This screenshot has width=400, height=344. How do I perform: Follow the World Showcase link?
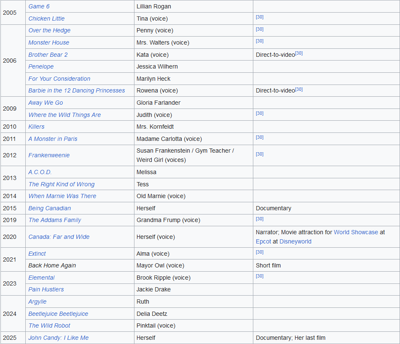(x=356, y=232)
